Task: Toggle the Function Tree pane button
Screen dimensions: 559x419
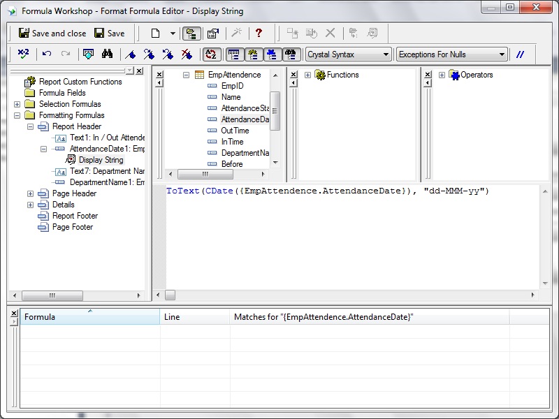Action: (x=254, y=54)
